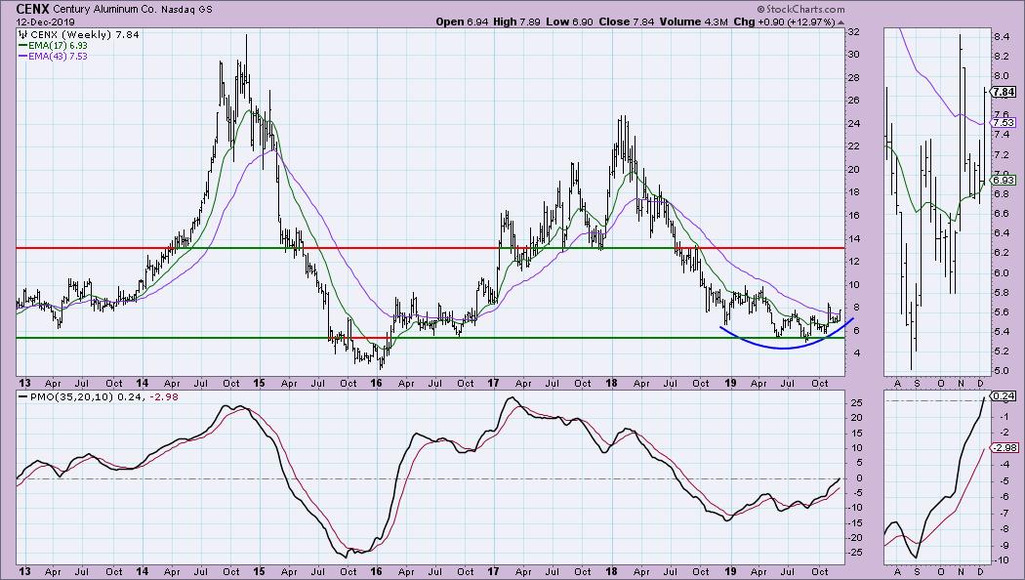The width and height of the screenshot is (1025, 580).
Task: Click the 14 year label below price chart
Action: 142,383
